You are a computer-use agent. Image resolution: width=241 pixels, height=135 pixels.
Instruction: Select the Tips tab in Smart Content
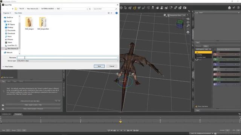pyautogui.click(x=3, y=81)
